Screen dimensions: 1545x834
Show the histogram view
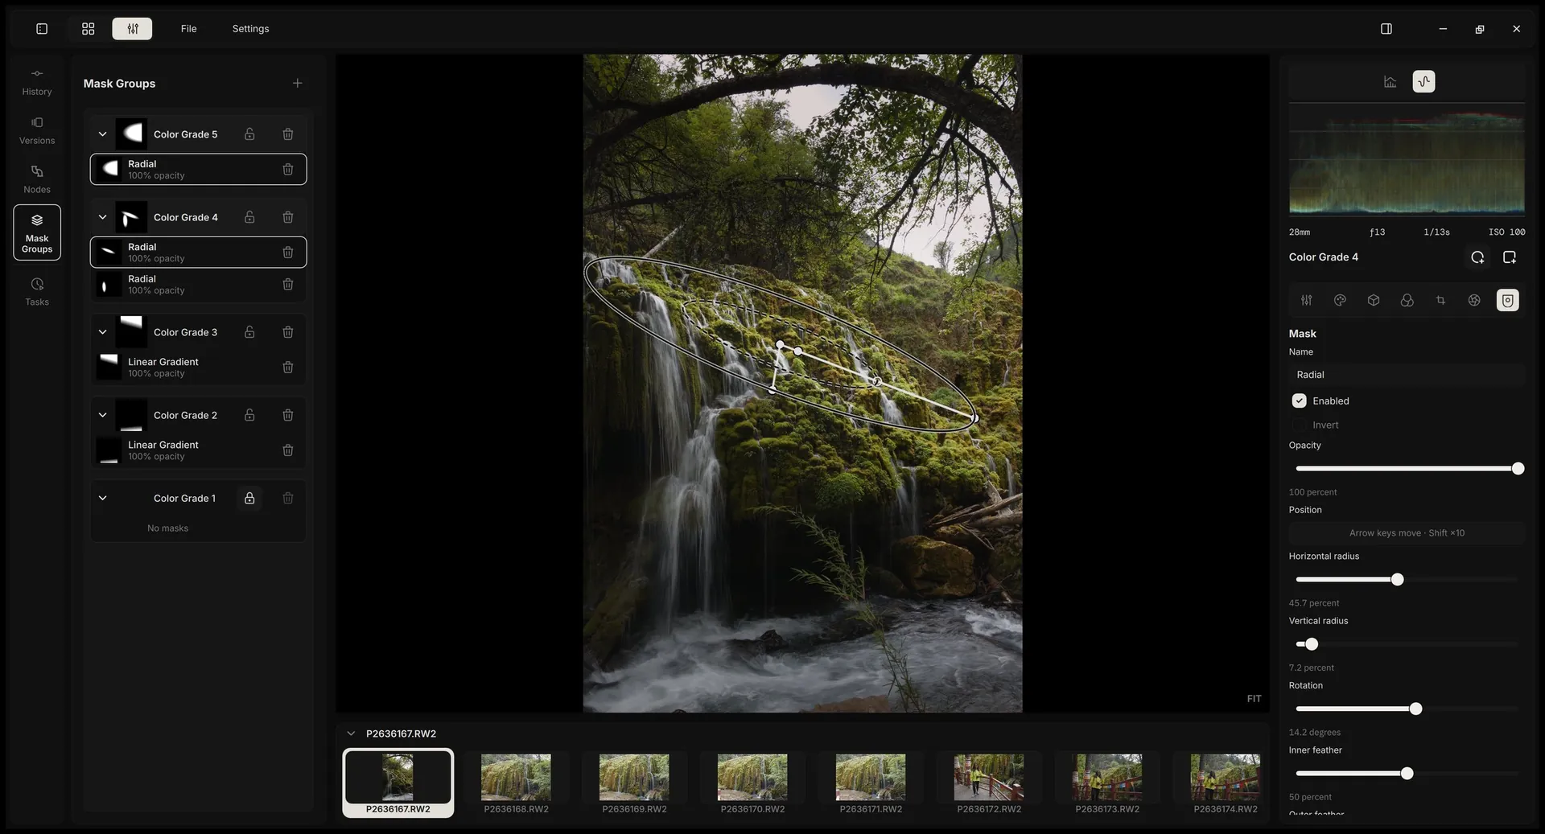pyautogui.click(x=1390, y=82)
